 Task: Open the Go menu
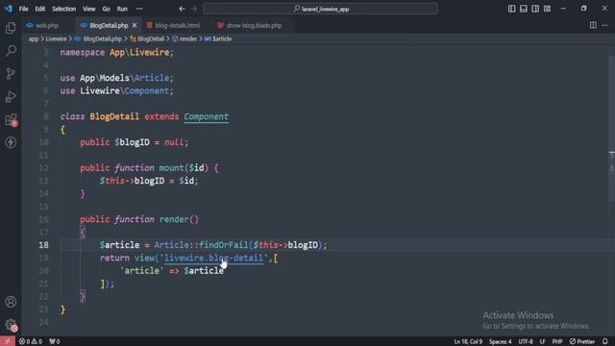[x=106, y=9]
